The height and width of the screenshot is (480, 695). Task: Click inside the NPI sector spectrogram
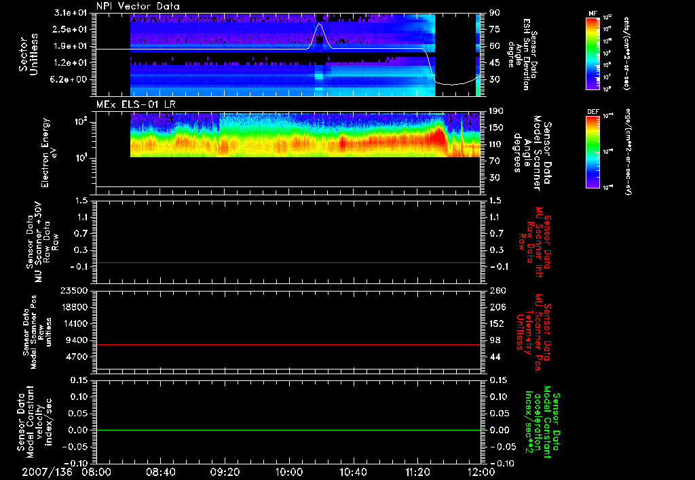(282, 56)
